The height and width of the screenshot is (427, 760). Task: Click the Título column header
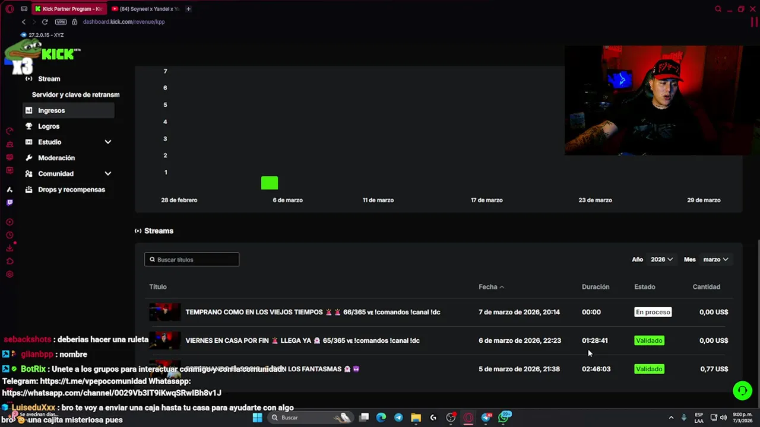[x=157, y=287]
